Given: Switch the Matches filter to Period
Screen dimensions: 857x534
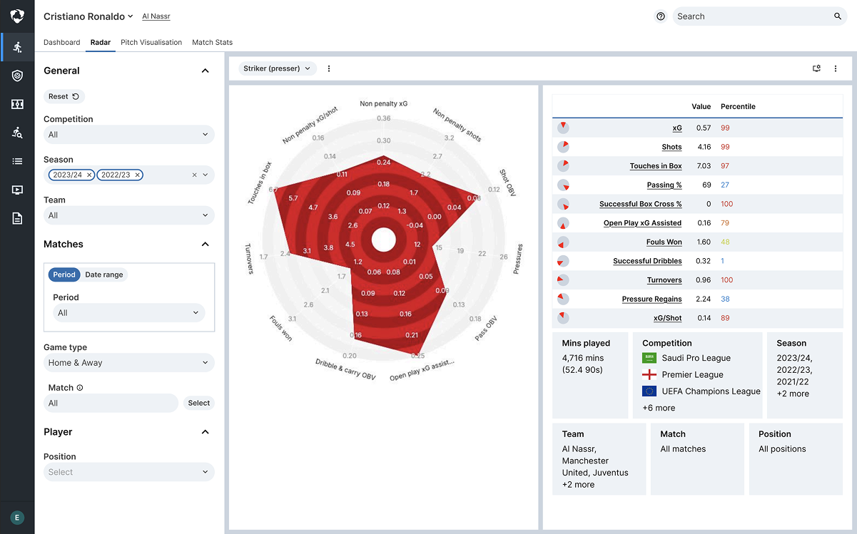Looking at the screenshot, I should [64, 274].
